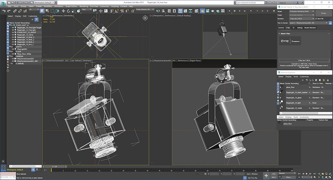Click the Select and Link tool
Screen dimensions: 333x180
(x=15, y=11)
